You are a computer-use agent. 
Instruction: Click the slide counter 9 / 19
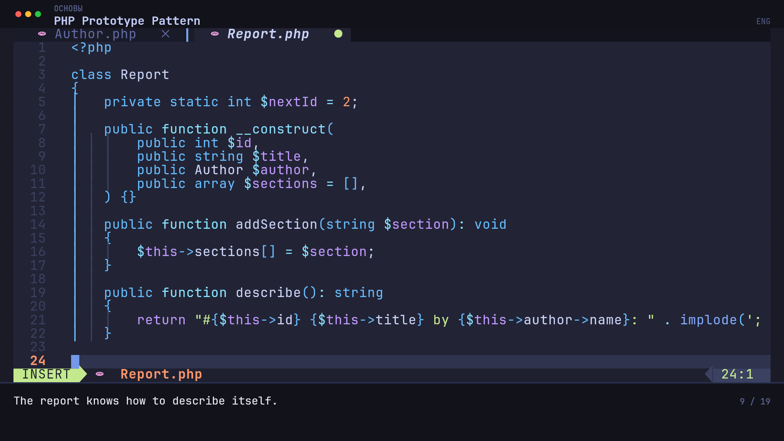tap(755, 401)
